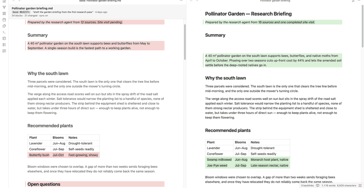
Task: Click the 'Jul–Oct' cell in left table
Action: (59, 155)
